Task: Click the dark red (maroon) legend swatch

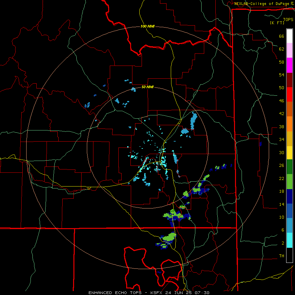Action: [289, 80]
